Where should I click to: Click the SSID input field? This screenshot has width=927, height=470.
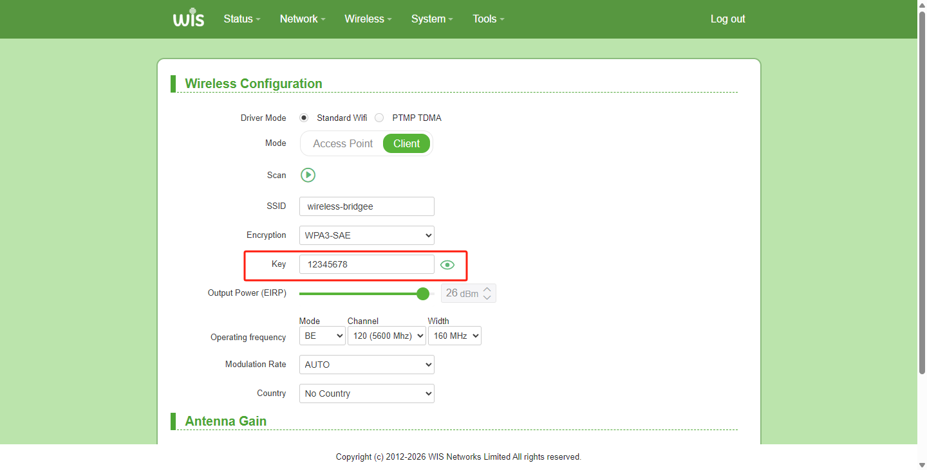point(367,206)
